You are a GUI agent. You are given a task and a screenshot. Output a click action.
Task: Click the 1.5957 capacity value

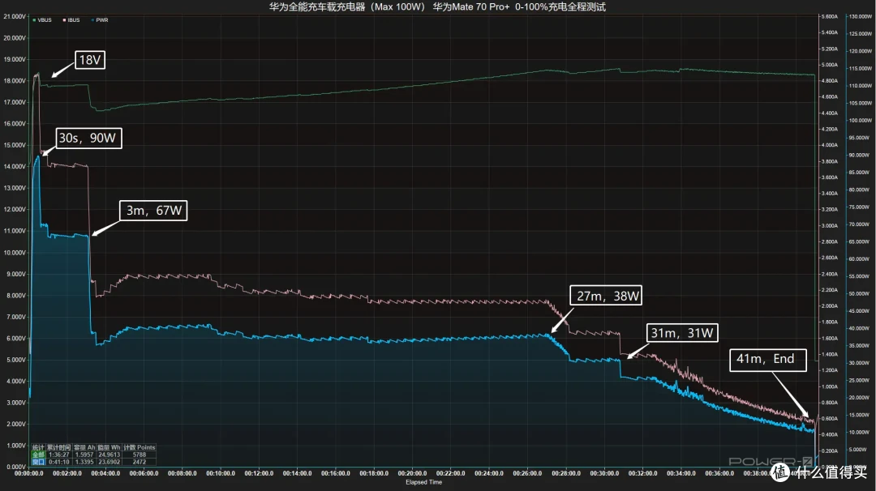point(84,455)
